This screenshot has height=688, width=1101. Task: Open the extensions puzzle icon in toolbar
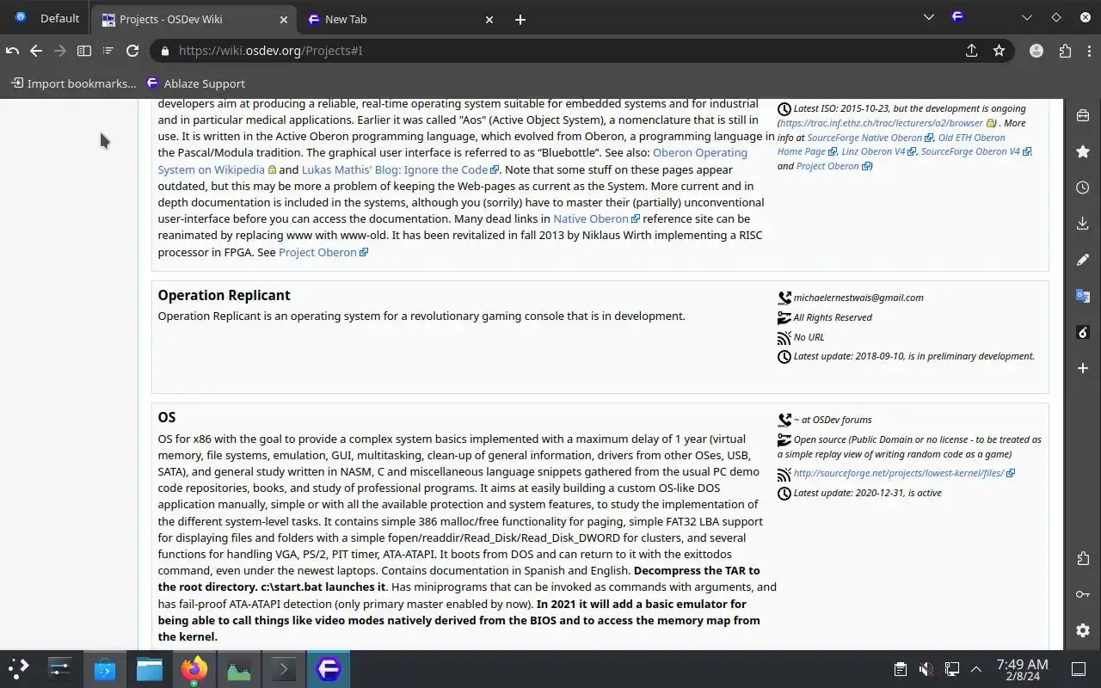point(1065,51)
